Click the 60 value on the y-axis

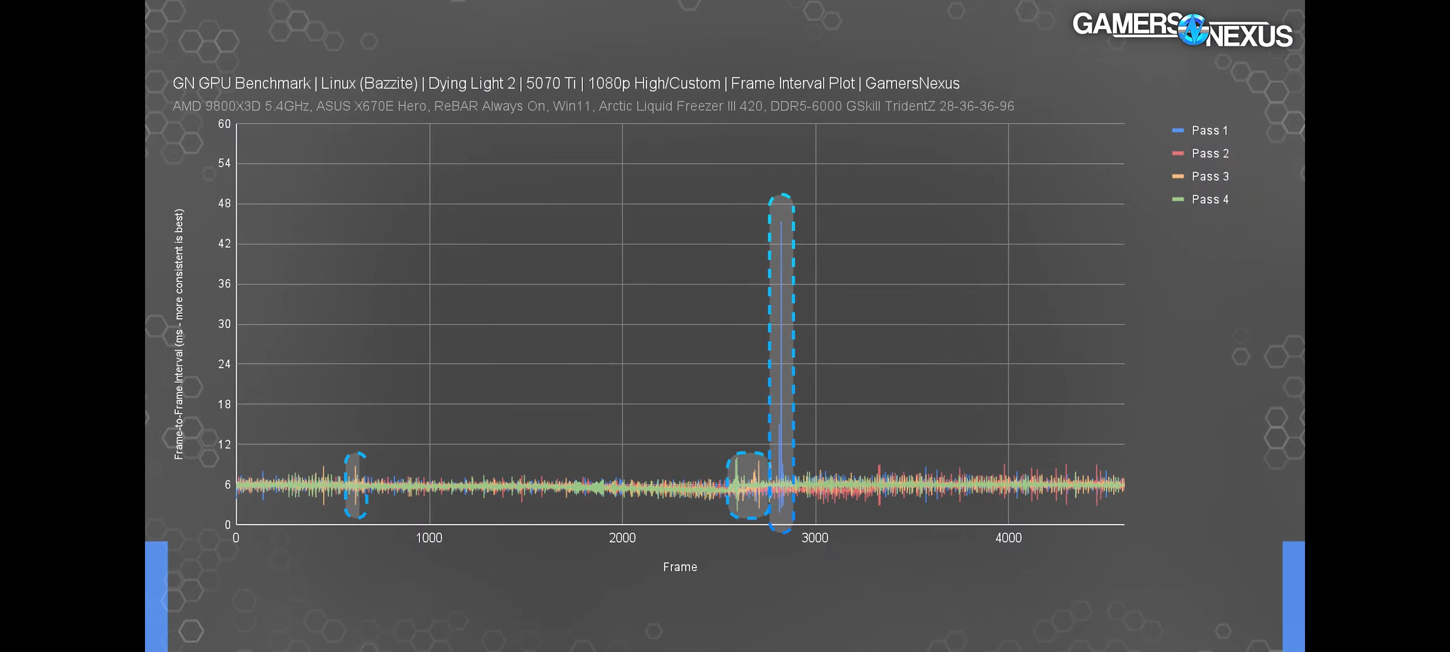point(224,124)
